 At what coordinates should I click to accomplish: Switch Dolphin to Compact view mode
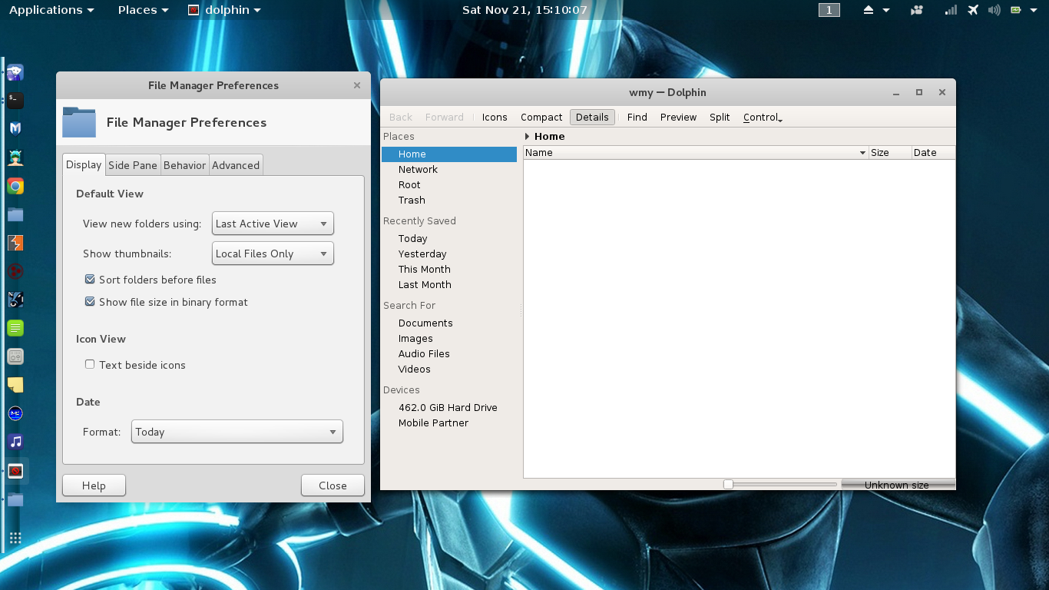coord(541,118)
